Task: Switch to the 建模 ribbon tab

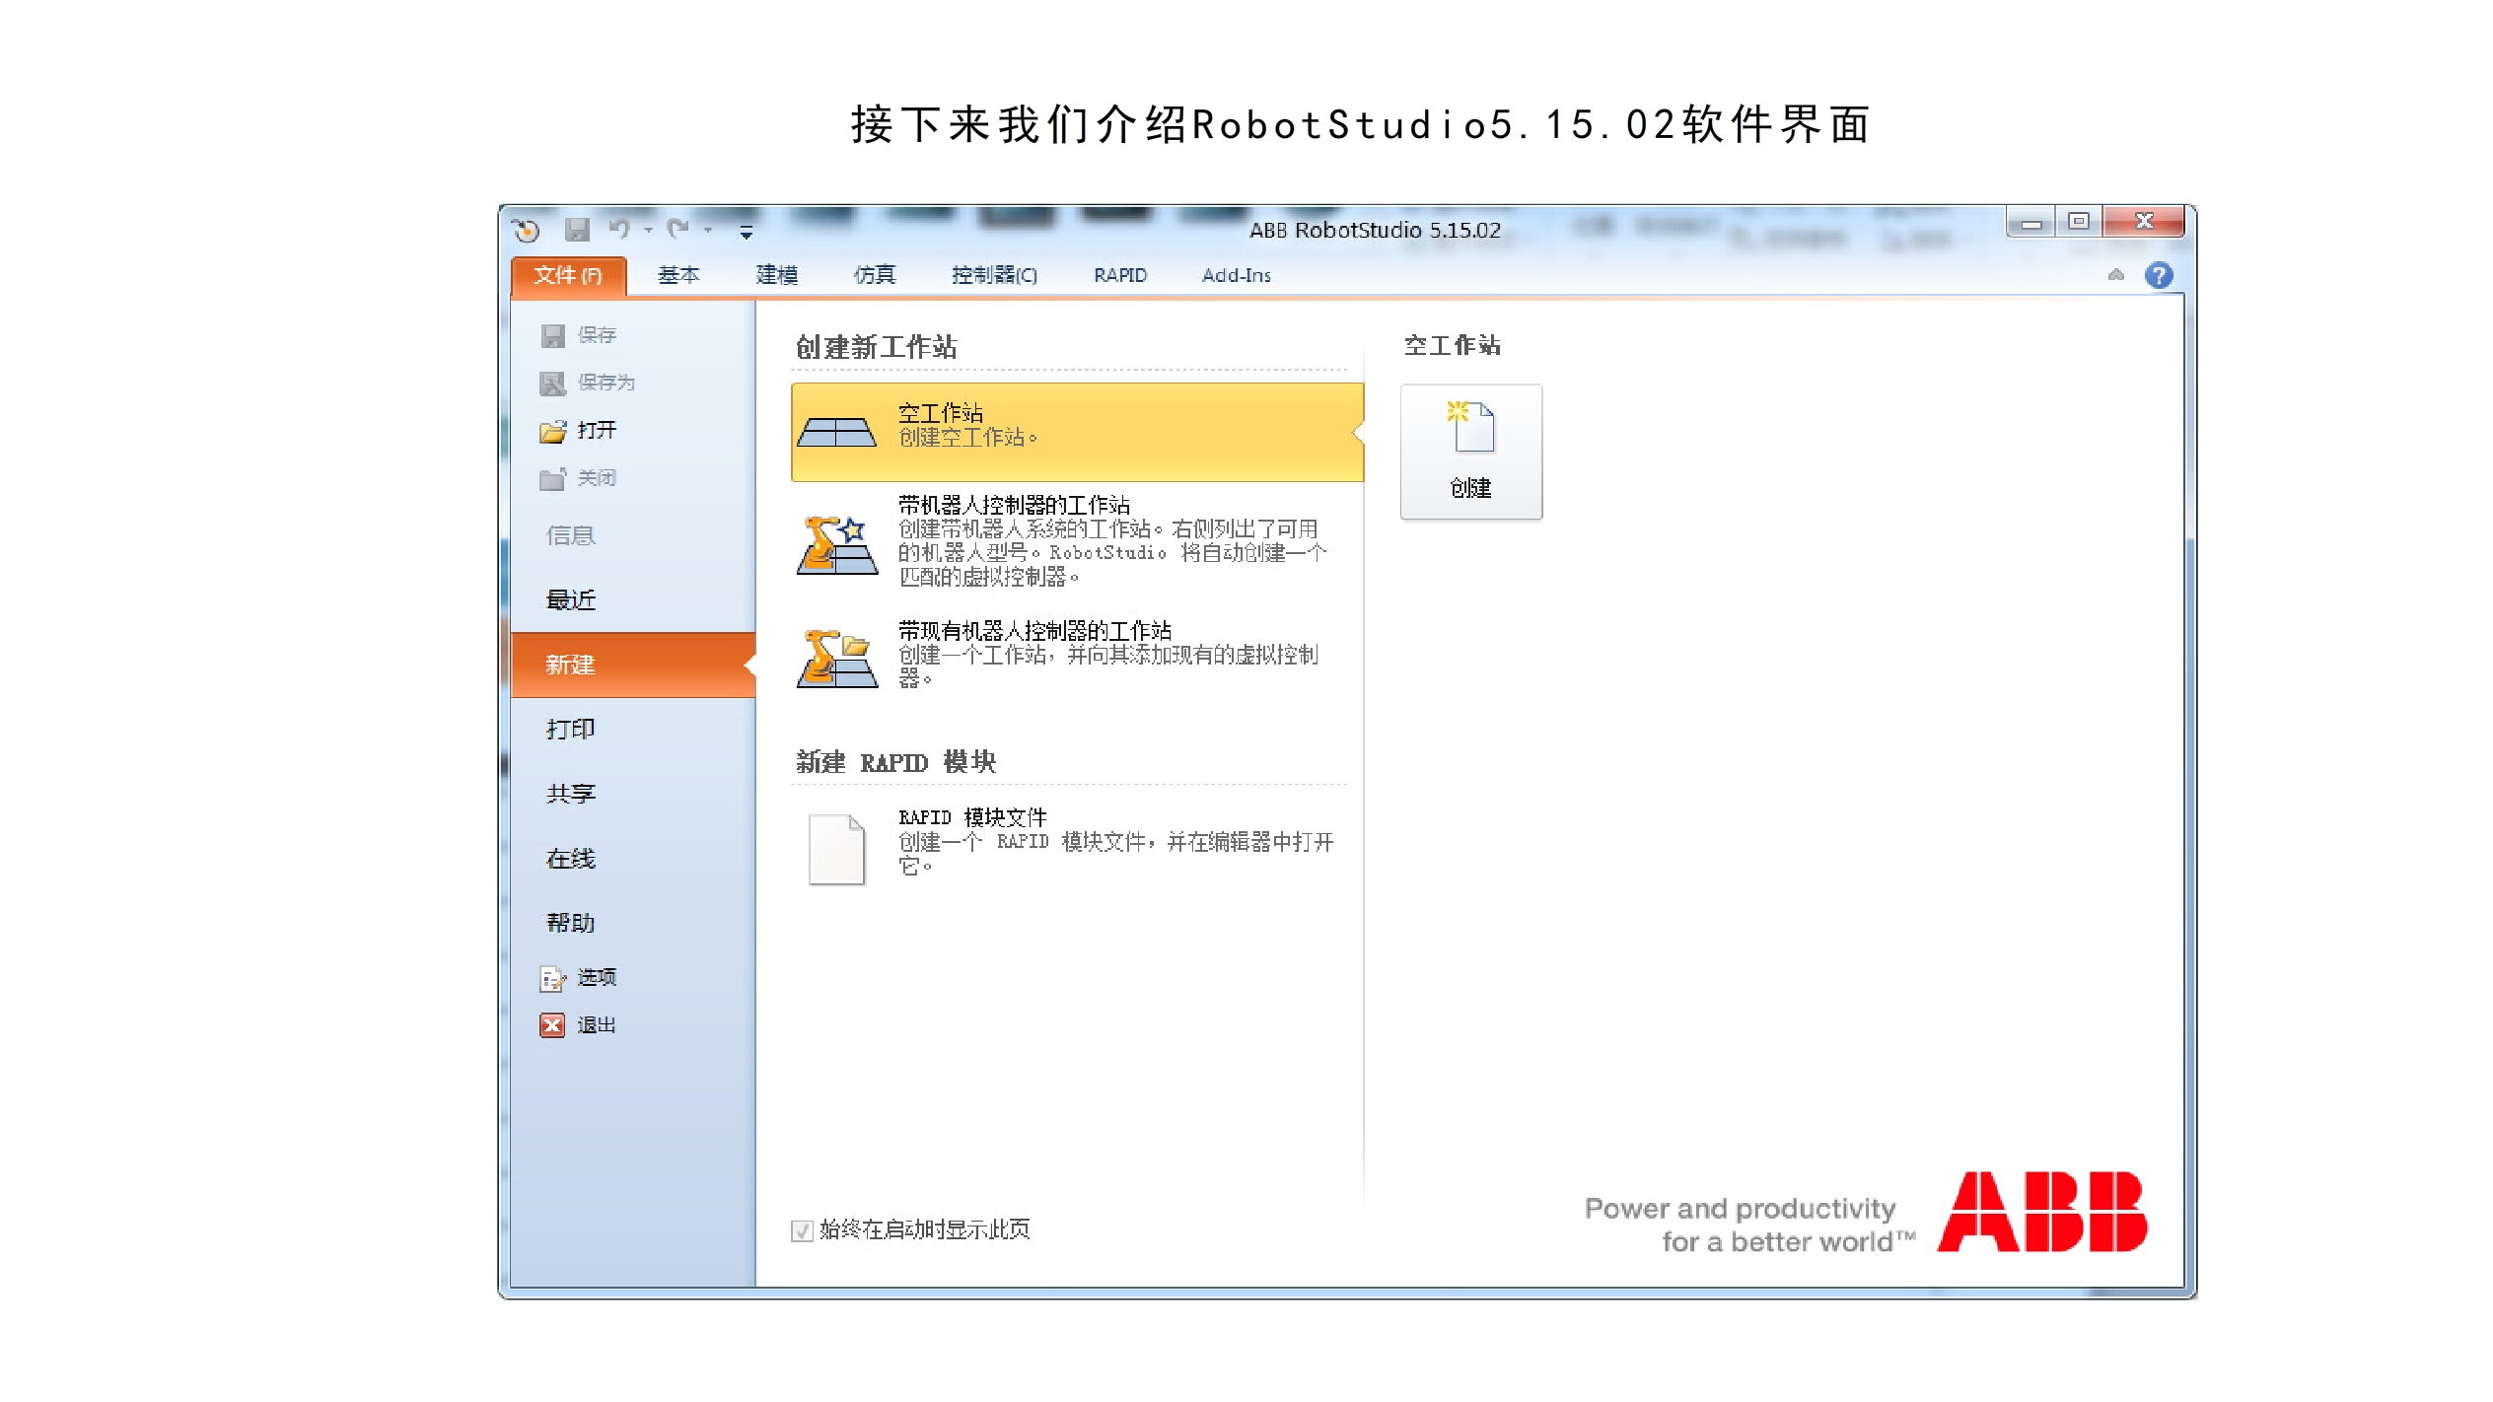Action: [x=777, y=275]
